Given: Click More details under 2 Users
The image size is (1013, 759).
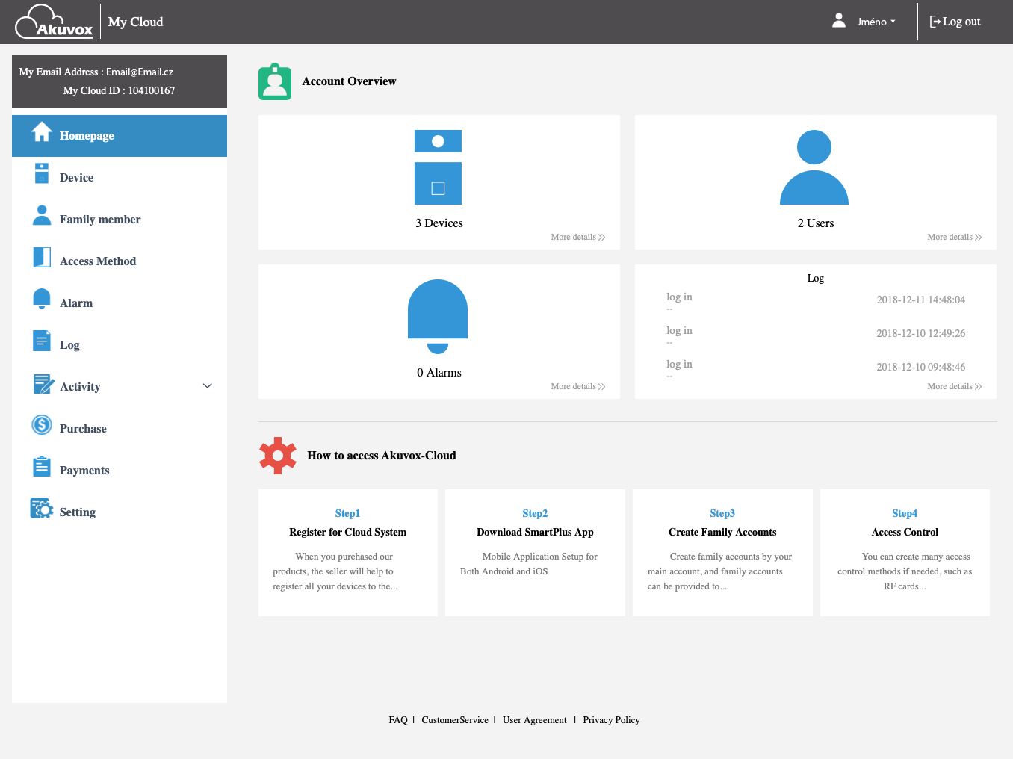Looking at the screenshot, I should (955, 237).
